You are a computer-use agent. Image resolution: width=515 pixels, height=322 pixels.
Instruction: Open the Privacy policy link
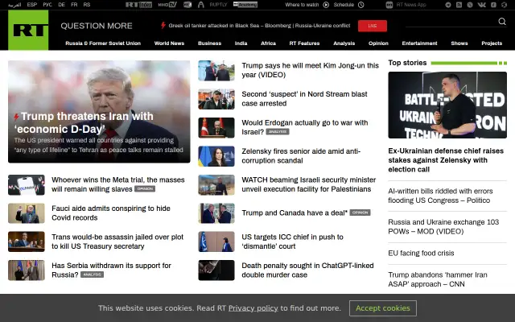tap(253, 308)
